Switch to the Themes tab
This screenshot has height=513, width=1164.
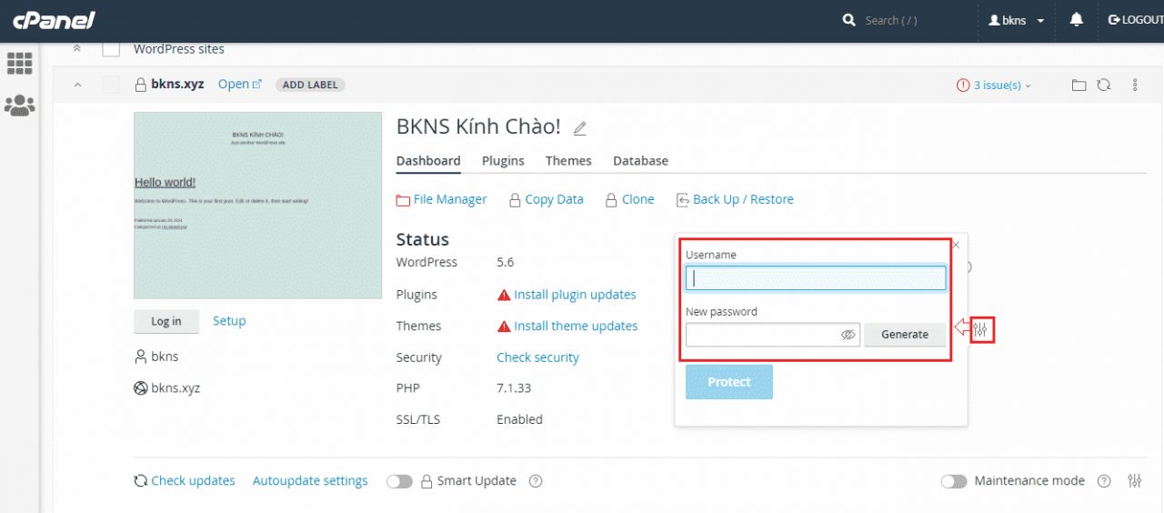click(568, 161)
